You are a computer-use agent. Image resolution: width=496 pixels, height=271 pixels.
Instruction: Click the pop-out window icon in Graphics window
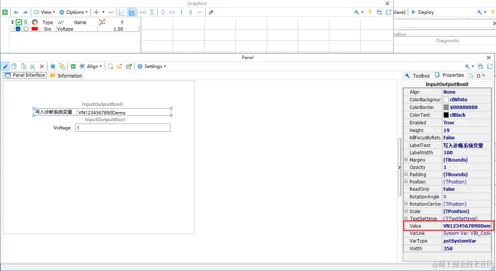[x=388, y=12]
